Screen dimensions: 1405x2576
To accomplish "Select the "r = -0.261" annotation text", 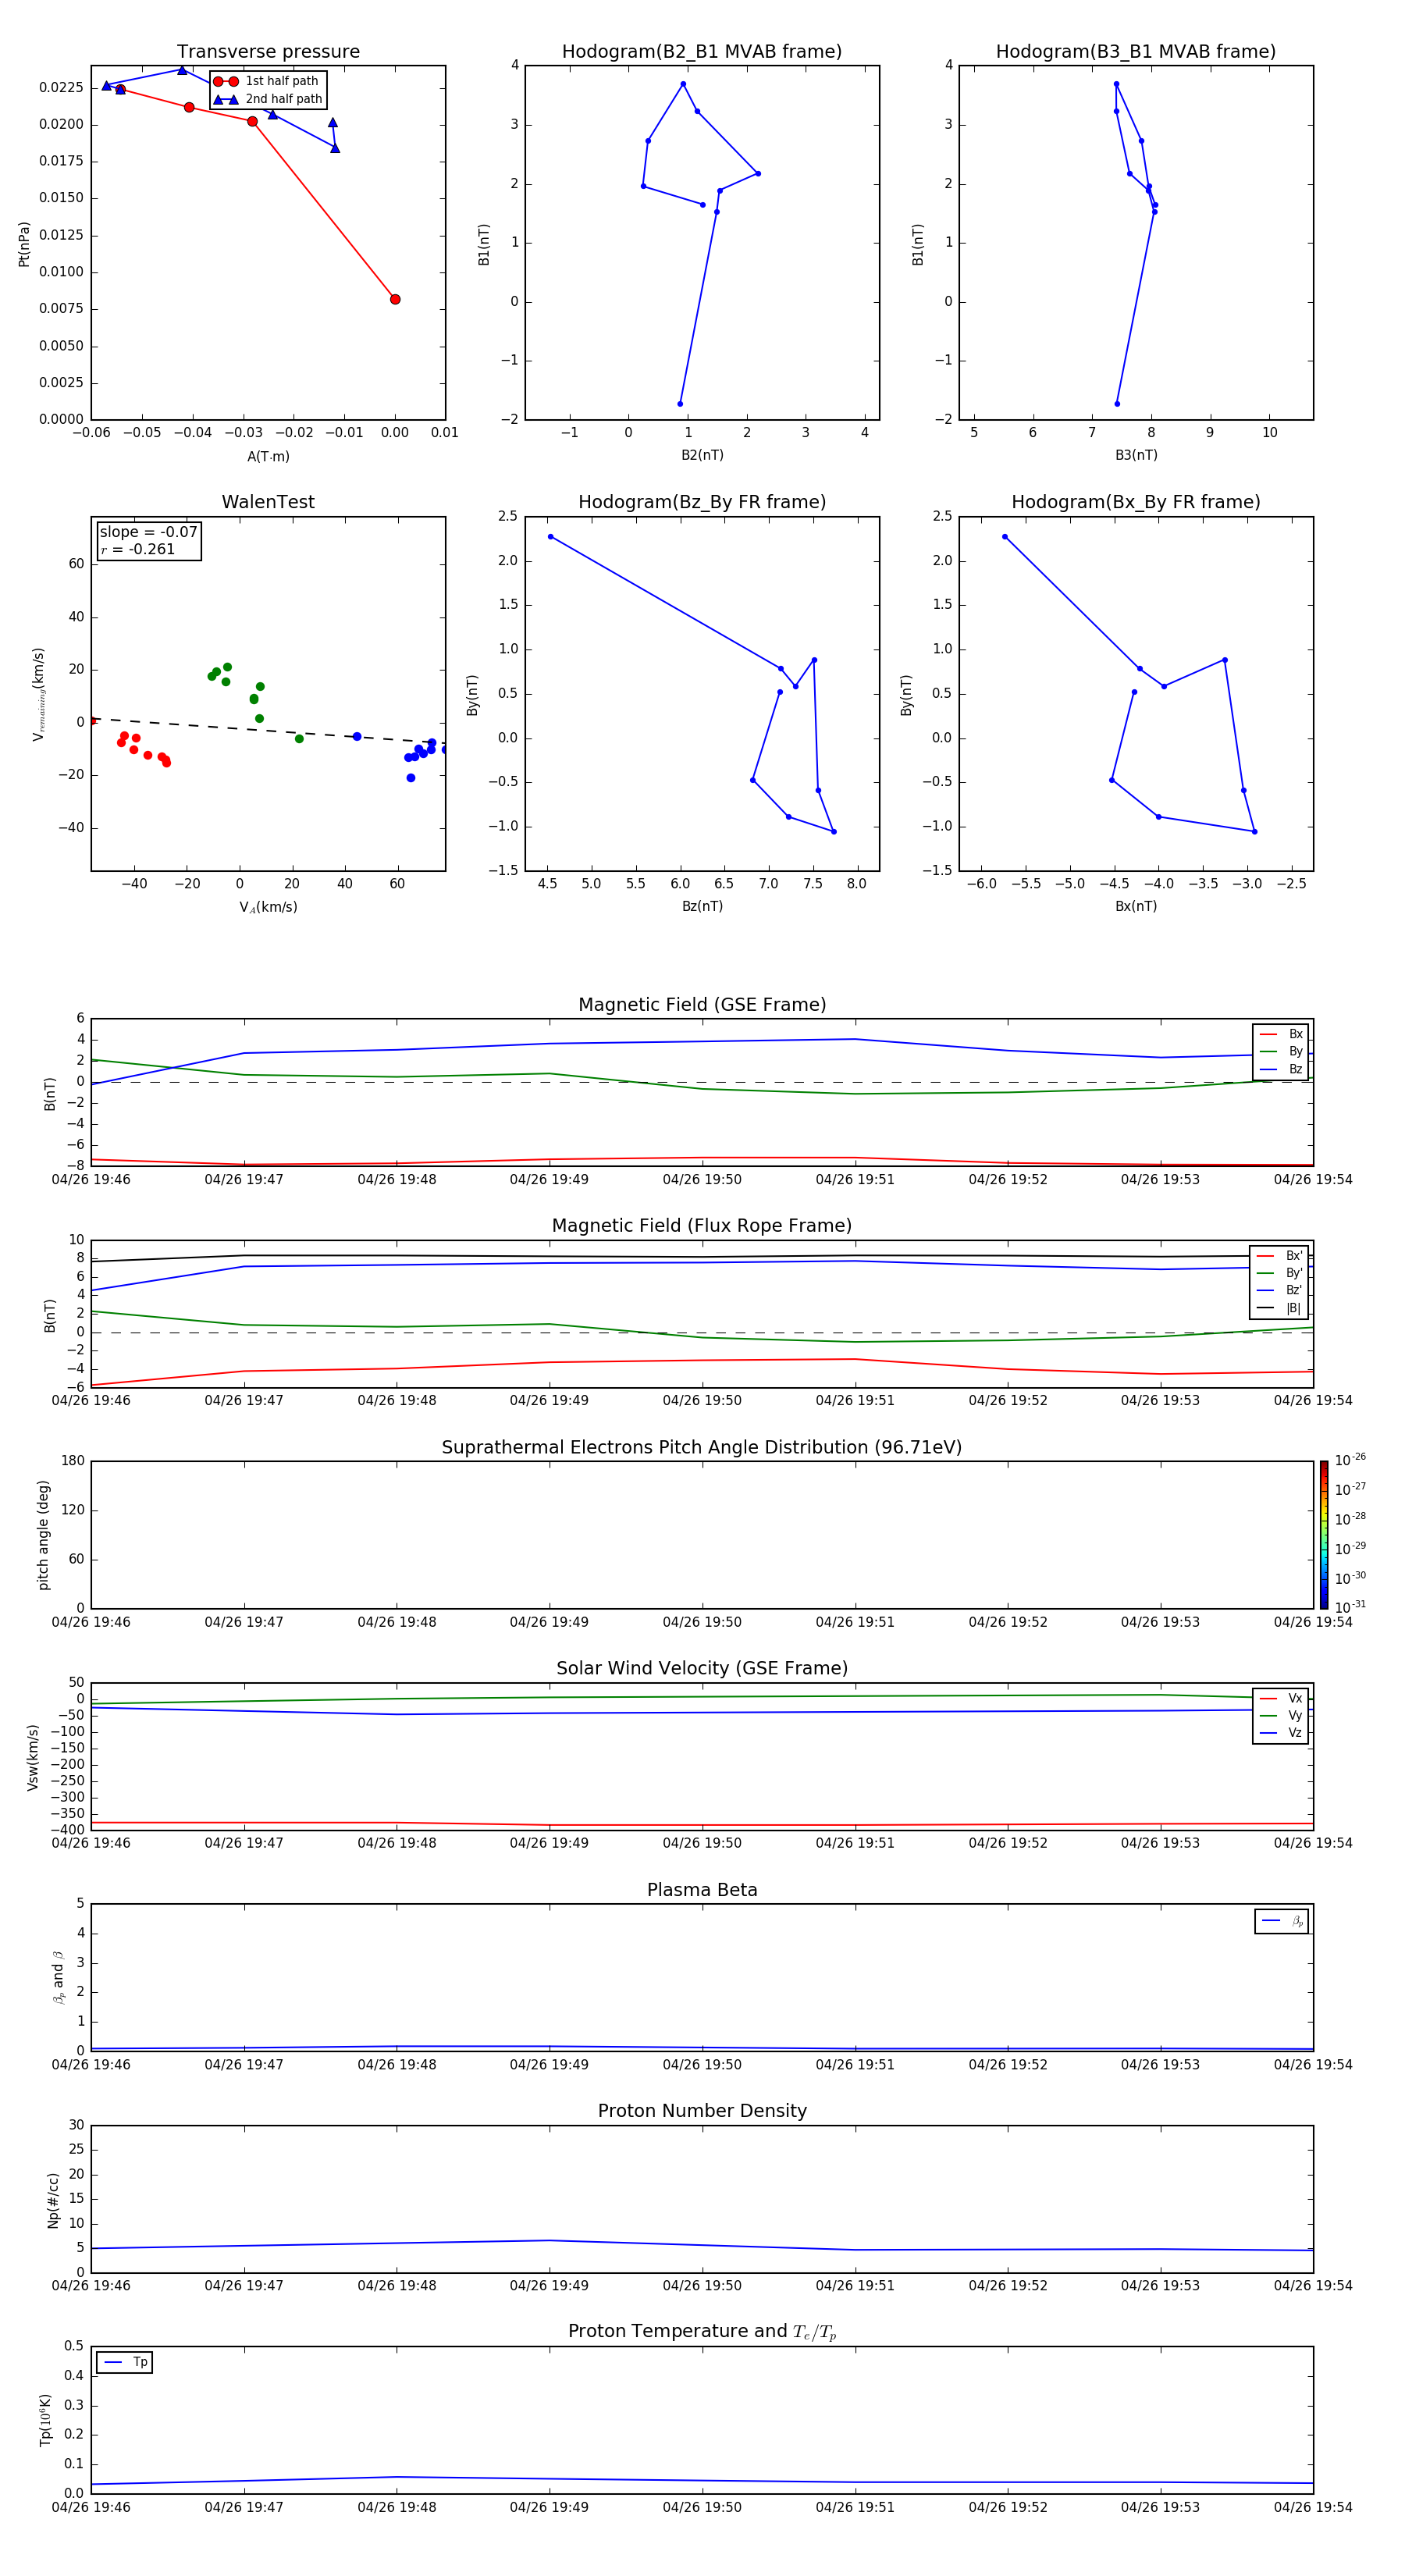I will (138, 549).
